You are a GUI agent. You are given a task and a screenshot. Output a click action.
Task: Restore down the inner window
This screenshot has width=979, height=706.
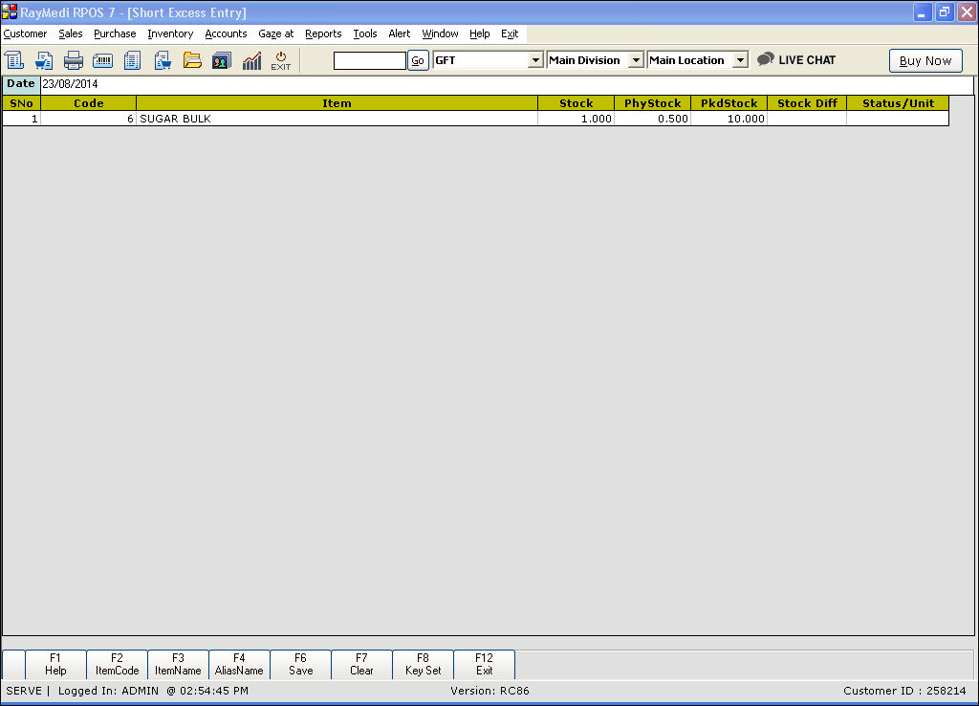coord(944,11)
